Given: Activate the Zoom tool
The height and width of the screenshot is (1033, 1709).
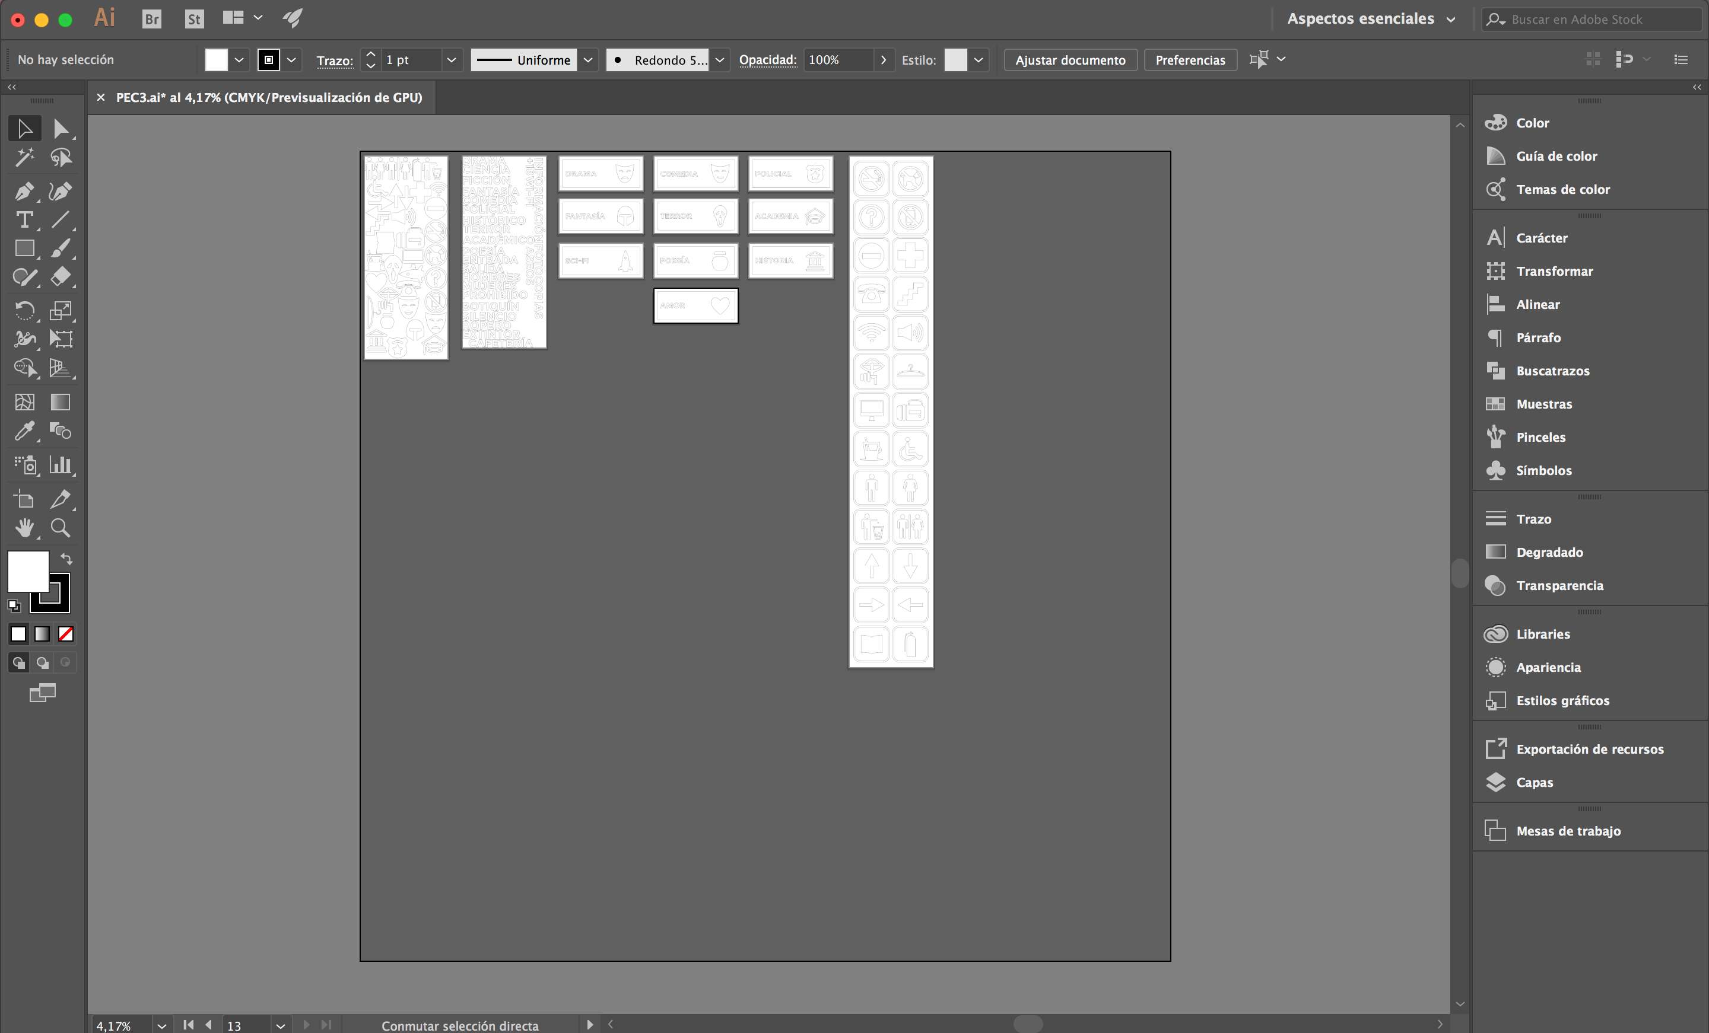Looking at the screenshot, I should (x=61, y=528).
